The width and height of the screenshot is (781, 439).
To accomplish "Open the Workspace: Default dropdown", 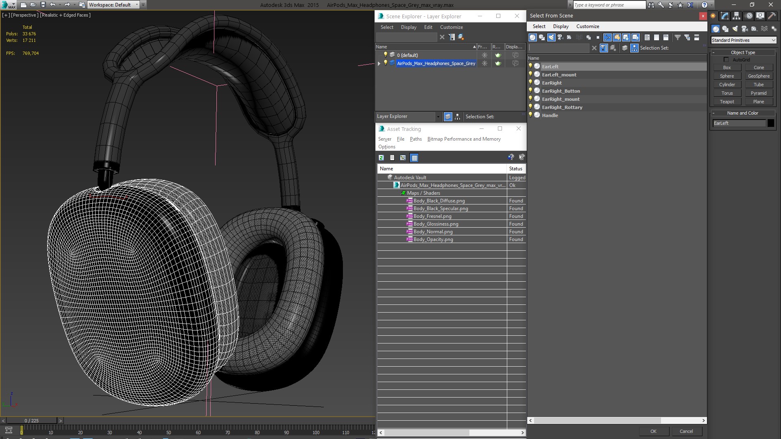I will pyautogui.click(x=114, y=5).
